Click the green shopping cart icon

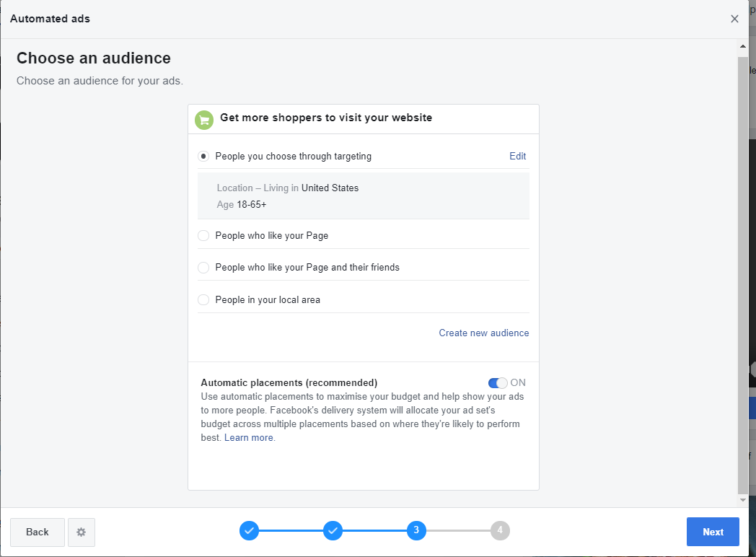coord(204,120)
